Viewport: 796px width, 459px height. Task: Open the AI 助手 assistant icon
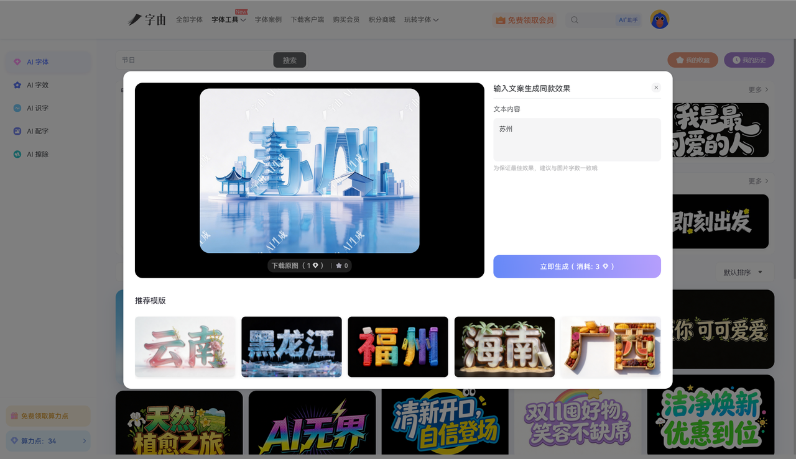point(628,20)
